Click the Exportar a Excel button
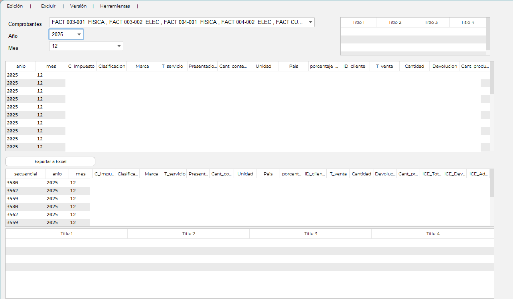 click(50, 161)
